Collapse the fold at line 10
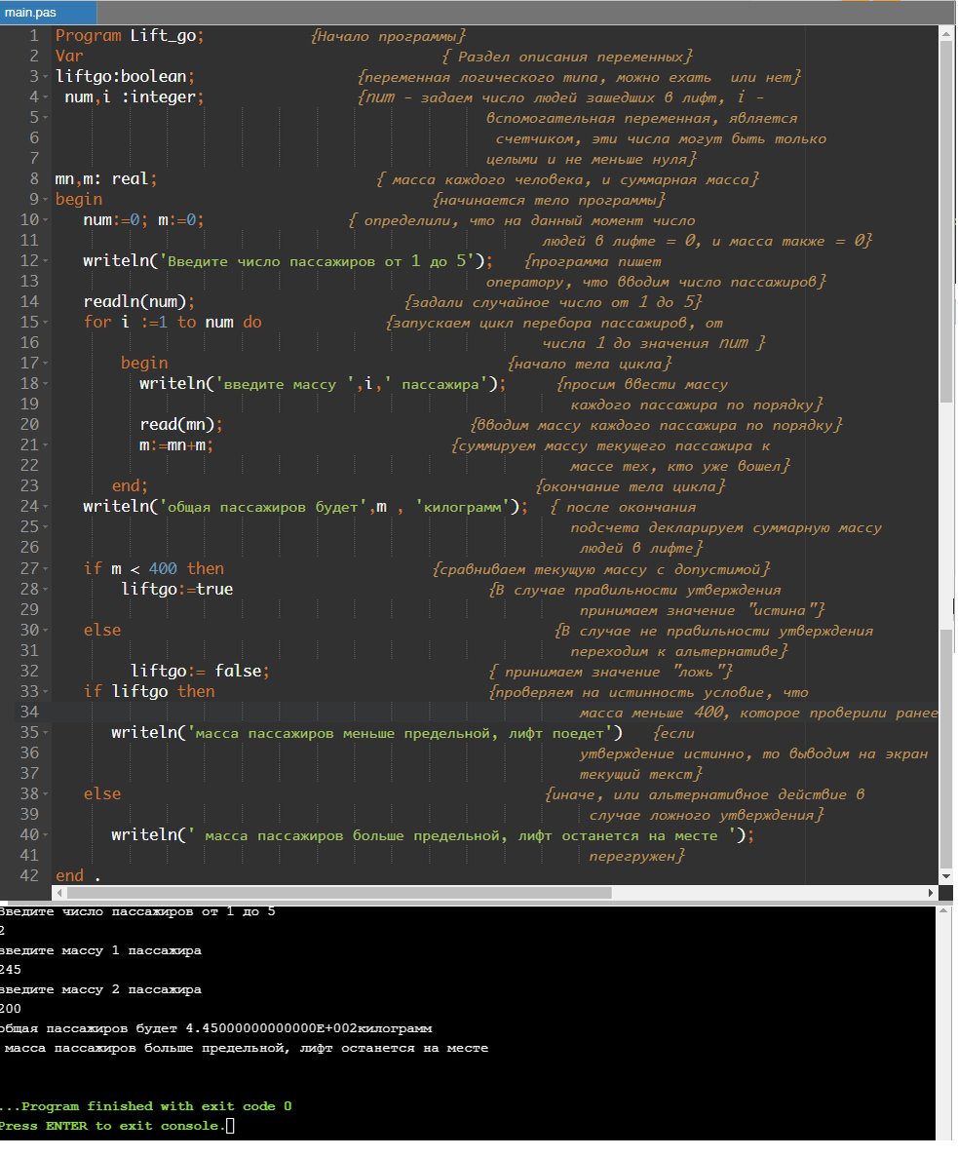This screenshot has width=958, height=1157. point(46,220)
